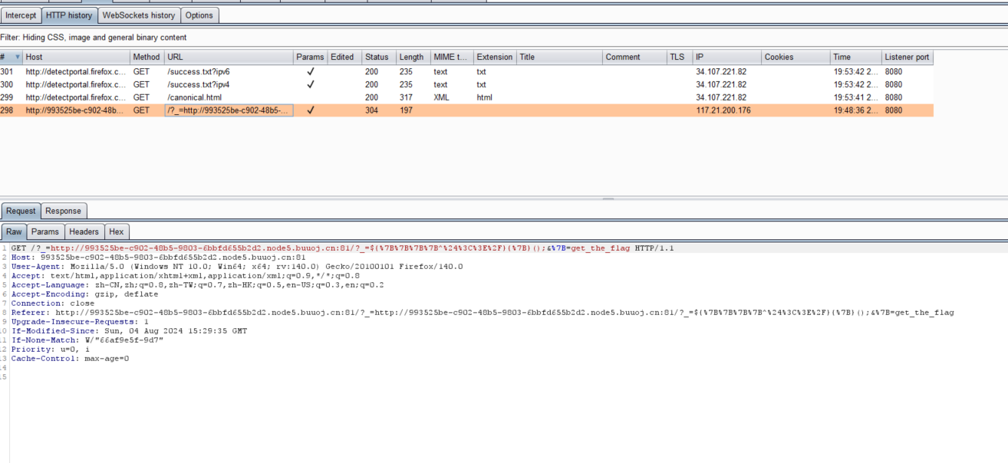Sort by the Host column header
The image size is (1008, 463).
coord(76,57)
